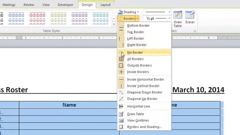Click the Horizontal Line icon

tap(121, 106)
